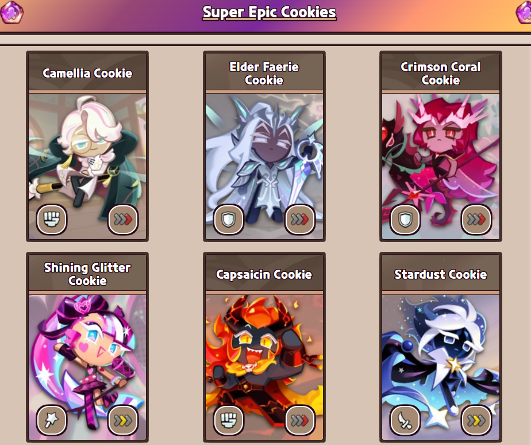Open the Camellia Cookie name link
Image resolution: width=531 pixels, height=445 pixels.
pyautogui.click(x=87, y=73)
